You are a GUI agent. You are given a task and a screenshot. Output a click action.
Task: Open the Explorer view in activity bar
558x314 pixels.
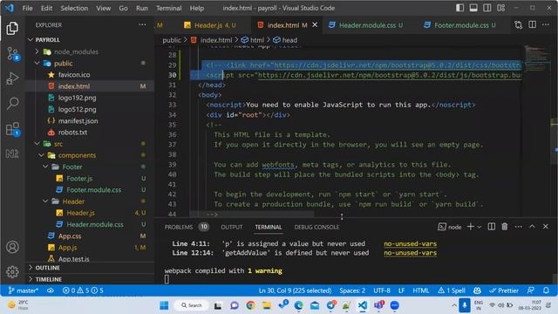(12, 29)
